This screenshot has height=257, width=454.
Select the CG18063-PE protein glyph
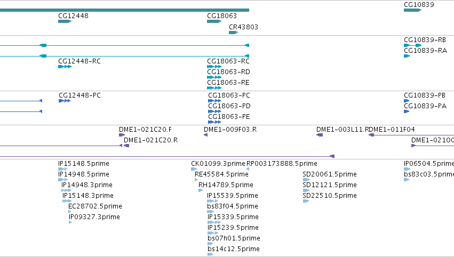(214, 122)
